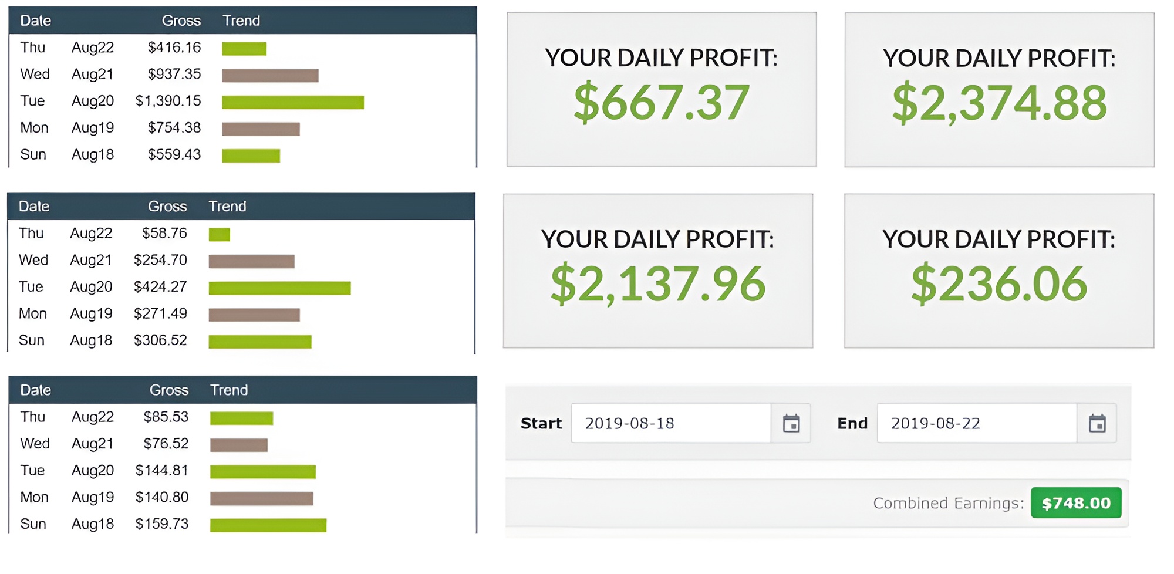
Task: Select the $2,374.88 daily profit card
Action: (999, 90)
